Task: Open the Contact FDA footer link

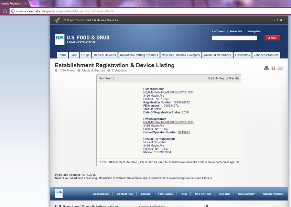Action: point(125,194)
